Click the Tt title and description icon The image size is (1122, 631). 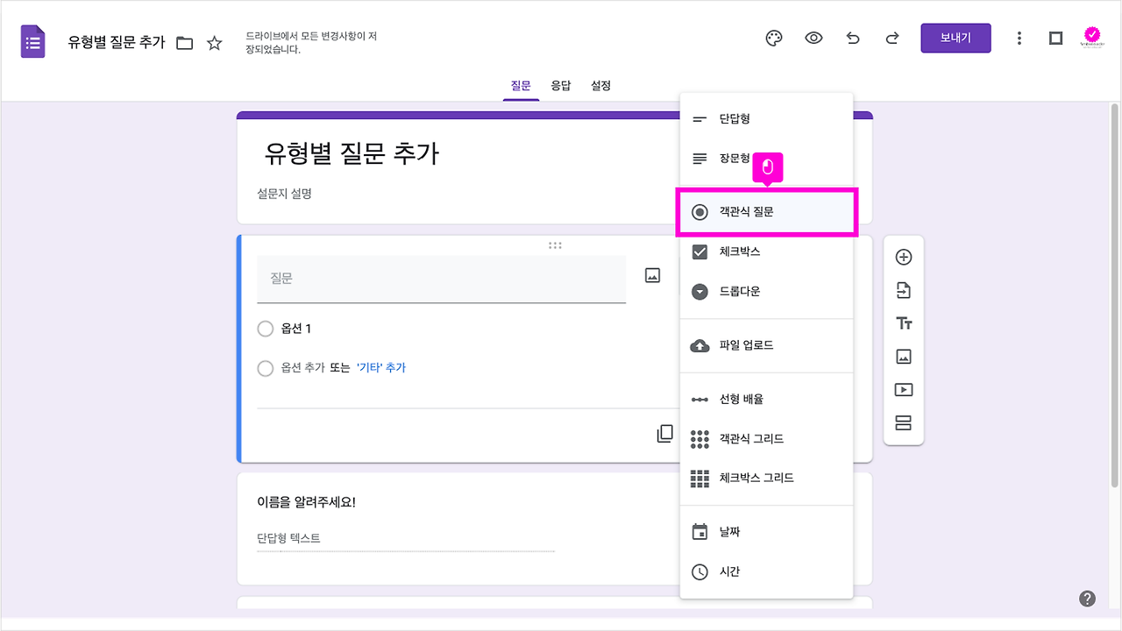(903, 323)
